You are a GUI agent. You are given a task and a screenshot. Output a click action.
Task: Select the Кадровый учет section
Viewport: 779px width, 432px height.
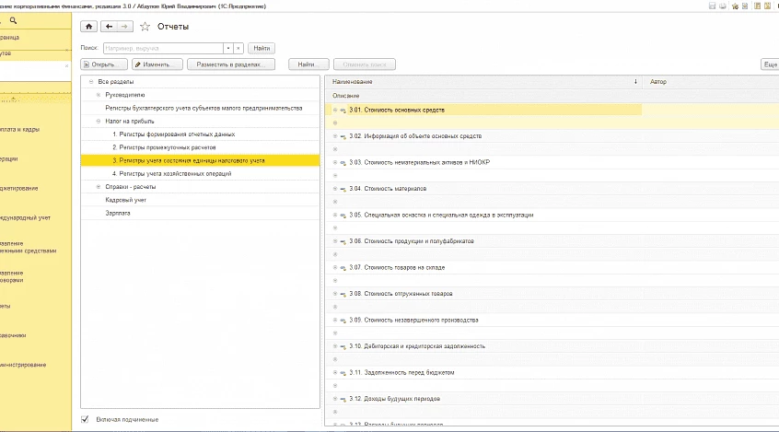[126, 200]
